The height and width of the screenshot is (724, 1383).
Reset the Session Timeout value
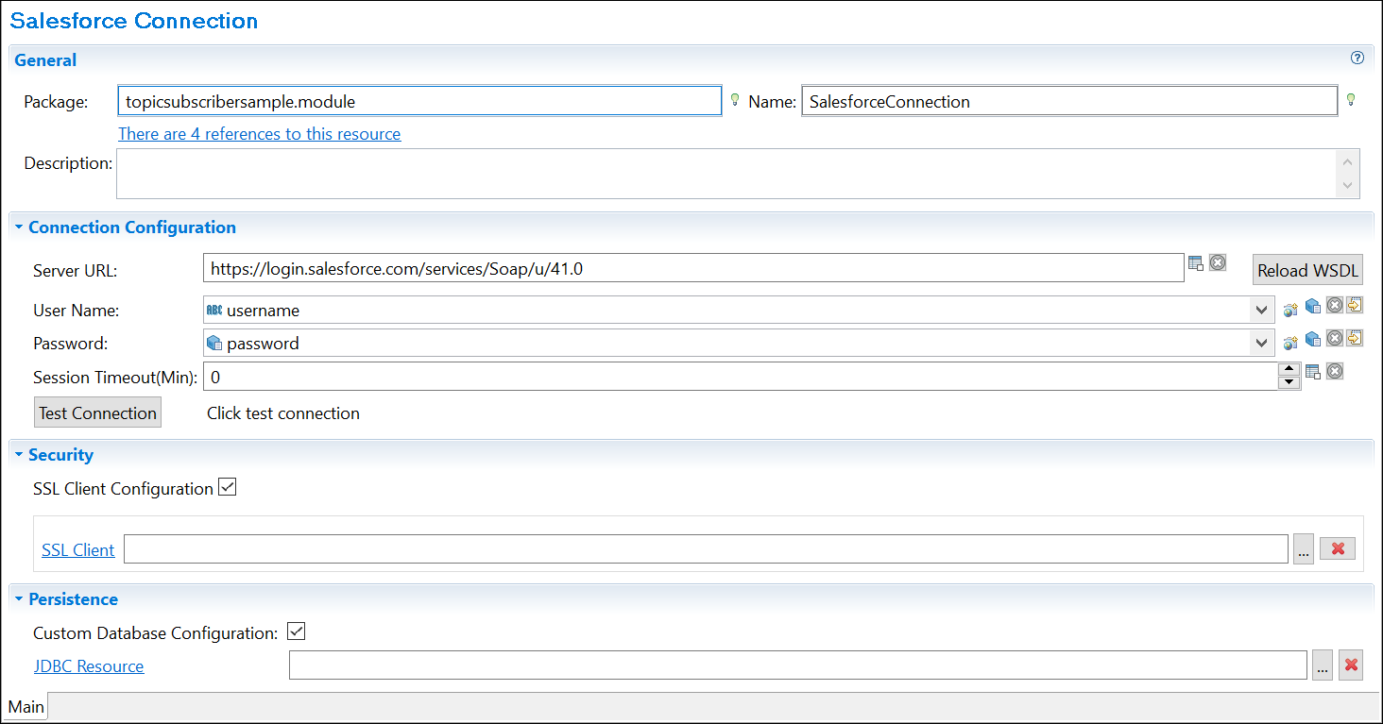pyautogui.click(x=1334, y=371)
